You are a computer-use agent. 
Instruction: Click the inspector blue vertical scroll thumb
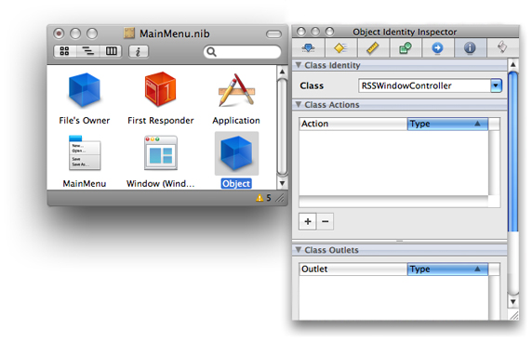[x=513, y=151]
